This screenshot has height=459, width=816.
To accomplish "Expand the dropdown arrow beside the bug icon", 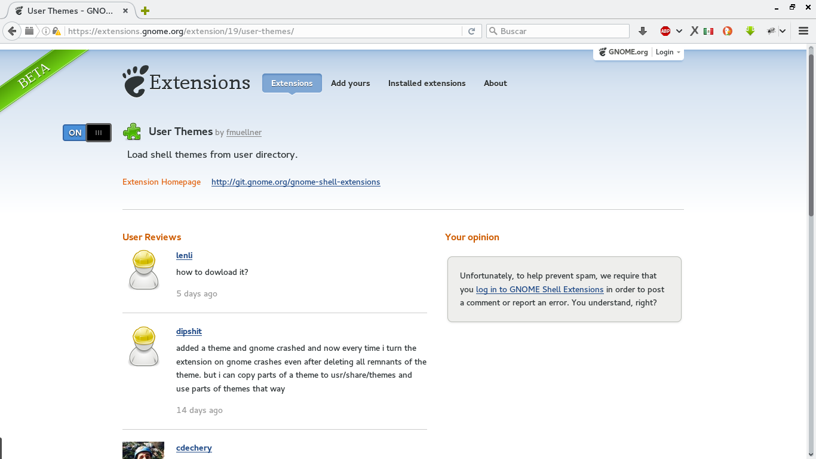I will [783, 31].
